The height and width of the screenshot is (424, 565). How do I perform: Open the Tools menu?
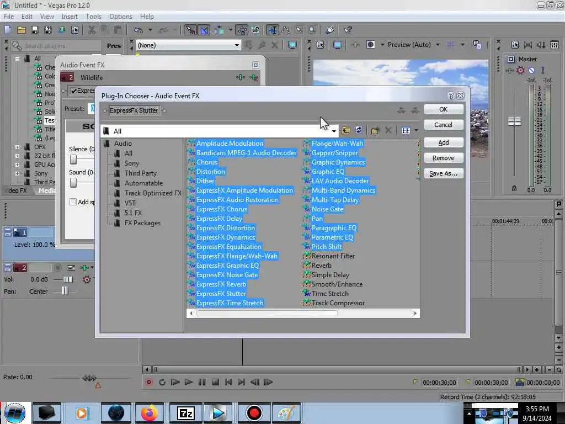point(93,17)
